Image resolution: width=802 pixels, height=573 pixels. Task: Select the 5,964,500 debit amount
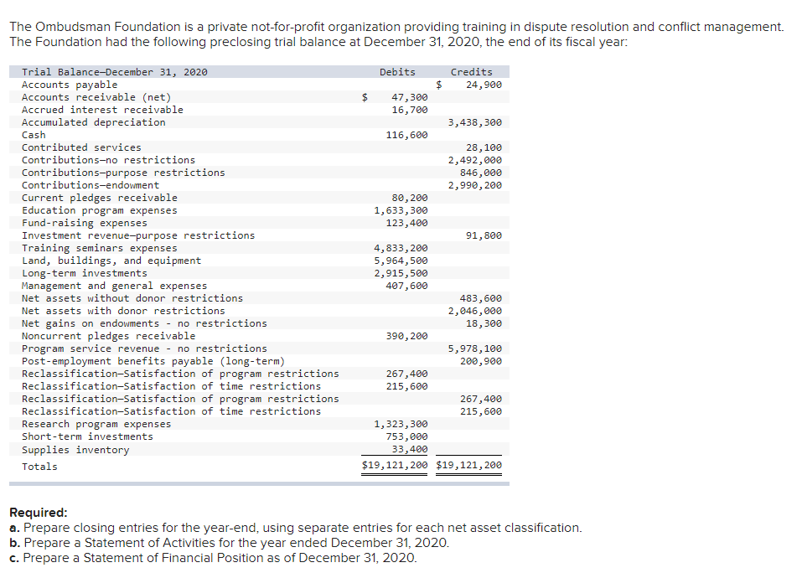(x=401, y=261)
